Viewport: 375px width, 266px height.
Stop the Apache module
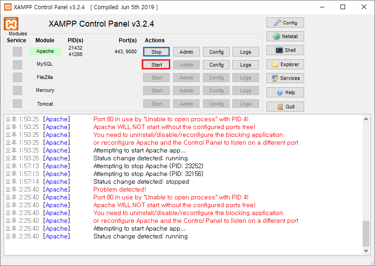click(x=156, y=52)
